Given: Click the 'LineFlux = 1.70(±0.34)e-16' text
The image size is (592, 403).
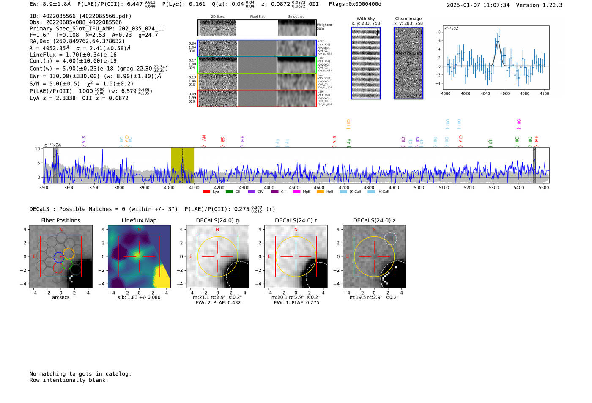Looking at the screenshot, I should tap(73, 55).
